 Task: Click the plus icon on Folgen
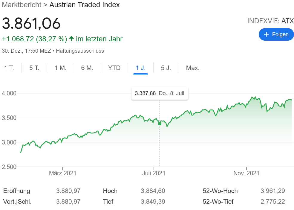point(267,34)
